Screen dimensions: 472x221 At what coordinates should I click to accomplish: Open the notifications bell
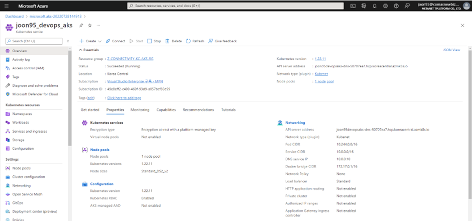[375, 6]
